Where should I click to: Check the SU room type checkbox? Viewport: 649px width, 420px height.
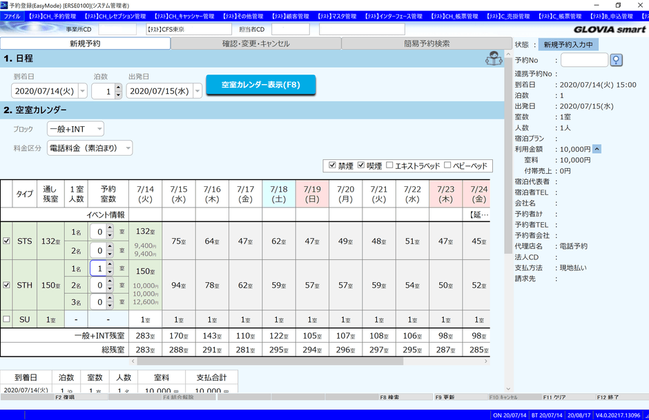6,319
